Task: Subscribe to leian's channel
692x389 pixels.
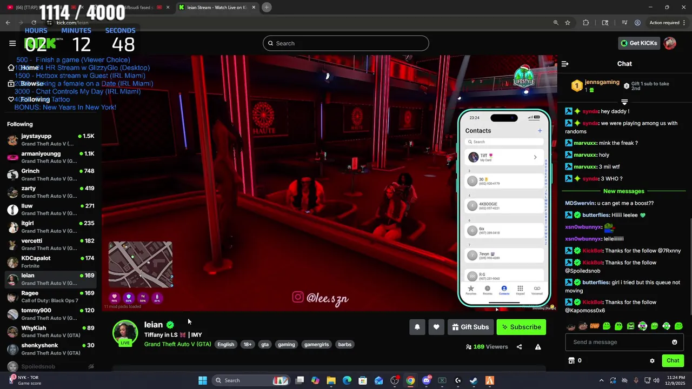Action: tap(521, 327)
